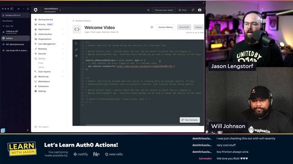
Task: Switch to the Actions browser tab
Action: coord(15,38)
